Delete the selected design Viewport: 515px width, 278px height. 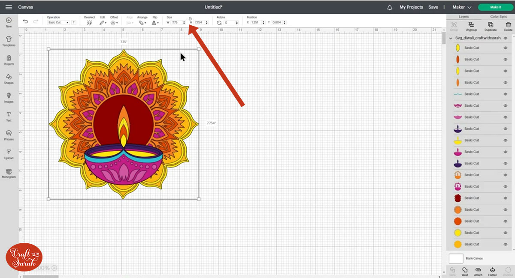pyautogui.click(x=508, y=27)
